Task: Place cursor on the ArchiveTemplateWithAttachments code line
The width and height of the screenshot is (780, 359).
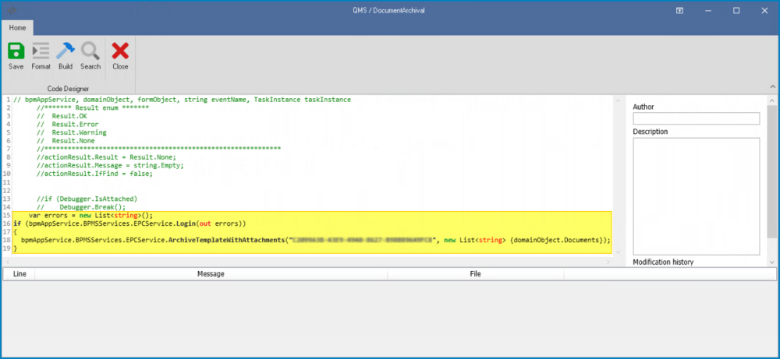Action: tap(312, 240)
